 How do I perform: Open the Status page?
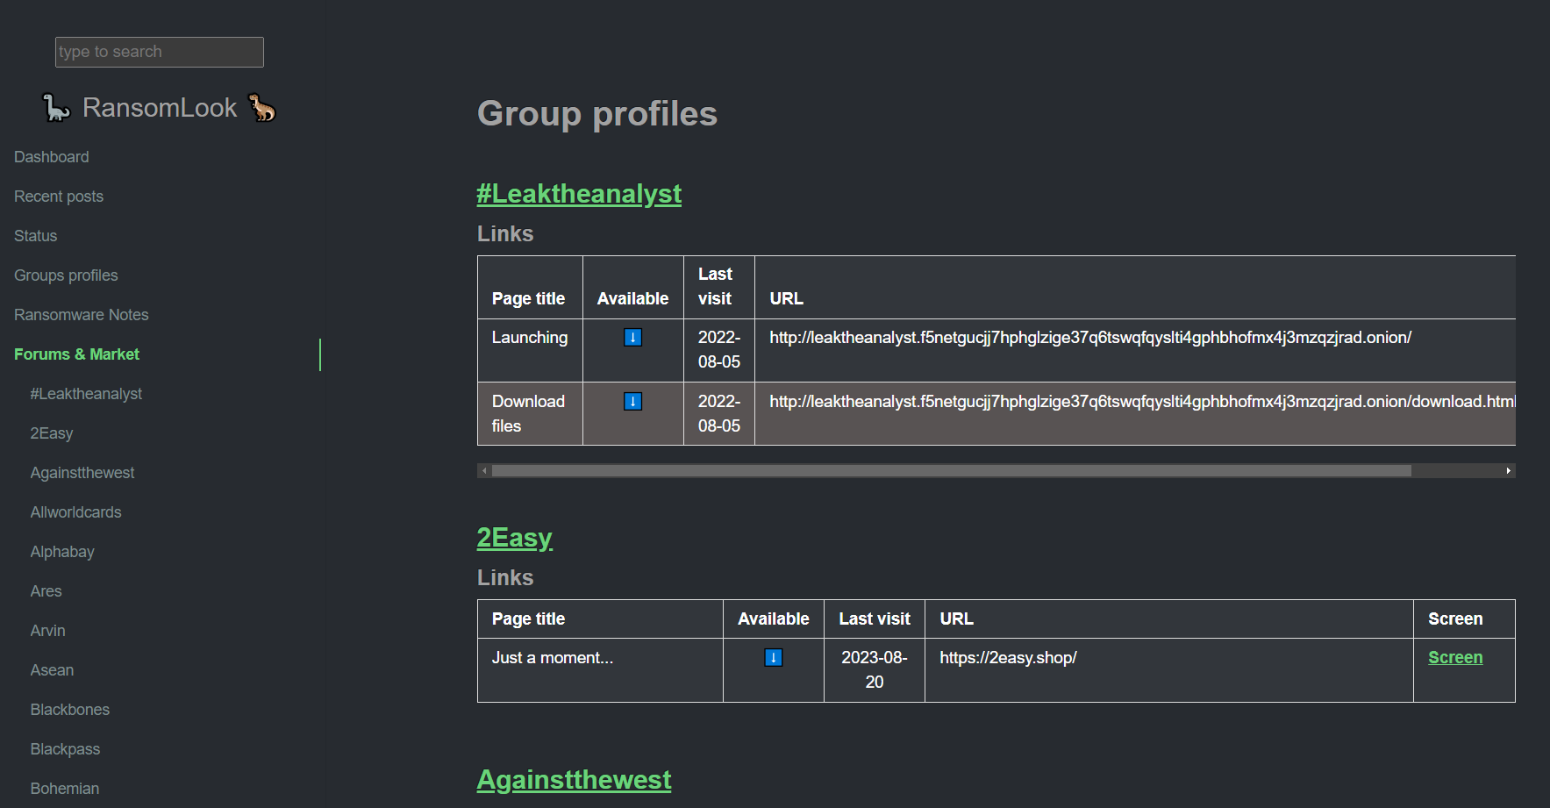tap(36, 236)
